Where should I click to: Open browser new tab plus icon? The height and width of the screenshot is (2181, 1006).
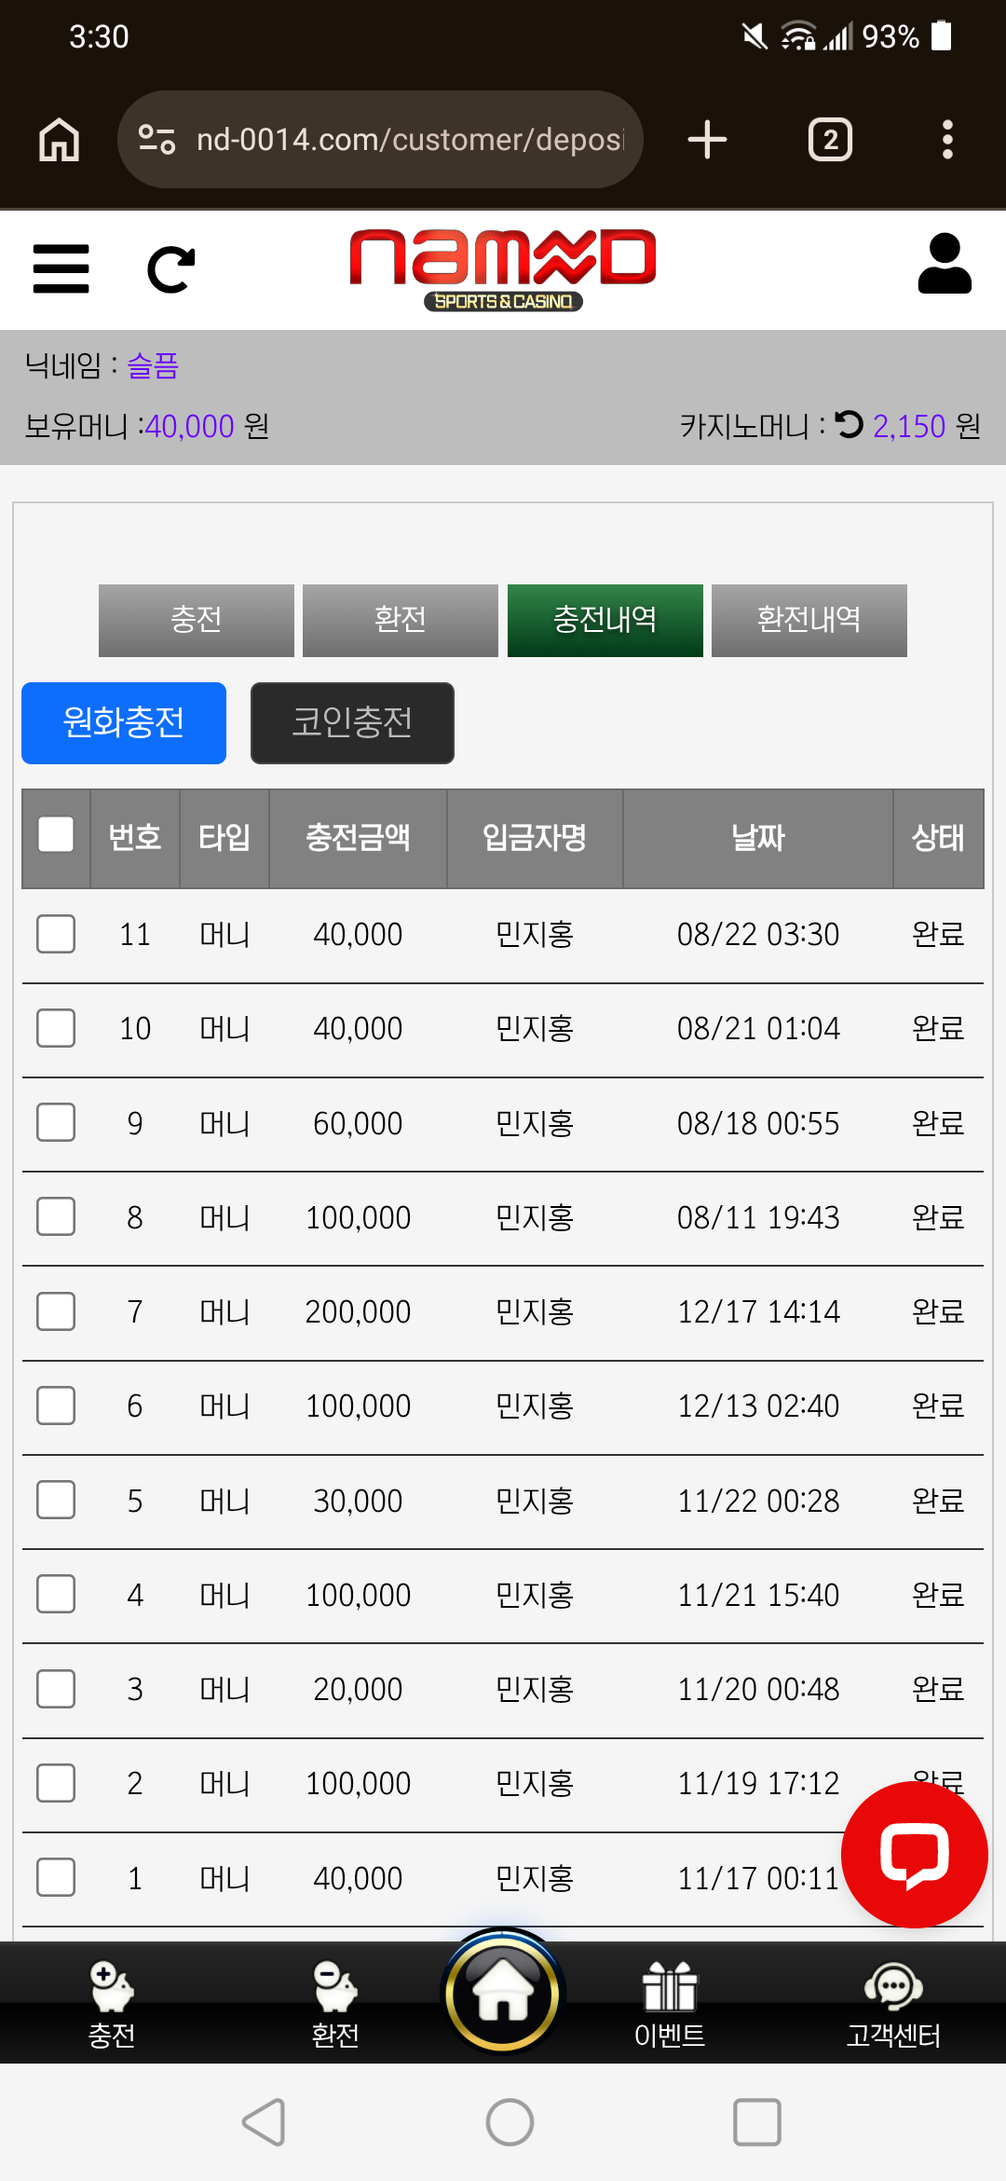pos(707,140)
